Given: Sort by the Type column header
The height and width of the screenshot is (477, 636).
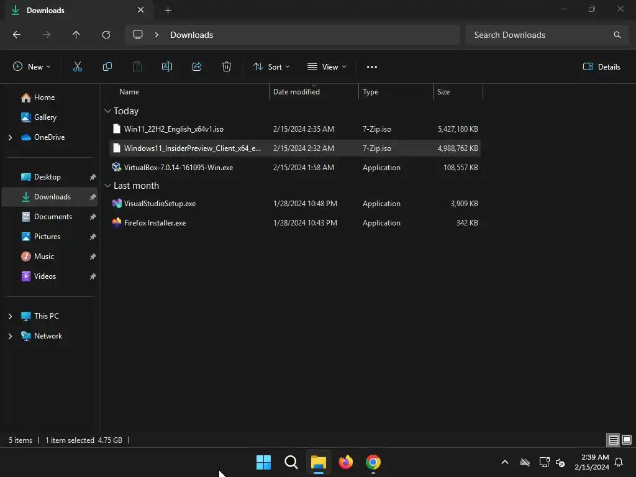Looking at the screenshot, I should click(x=396, y=92).
